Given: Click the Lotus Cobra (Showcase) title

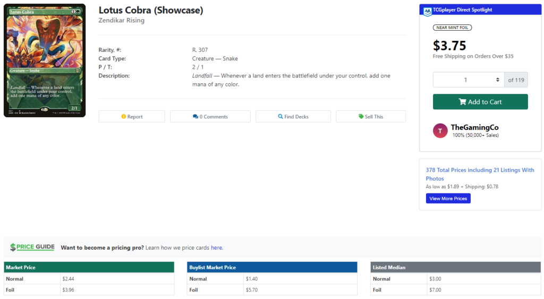Looking at the screenshot, I should pyautogui.click(x=151, y=11).
